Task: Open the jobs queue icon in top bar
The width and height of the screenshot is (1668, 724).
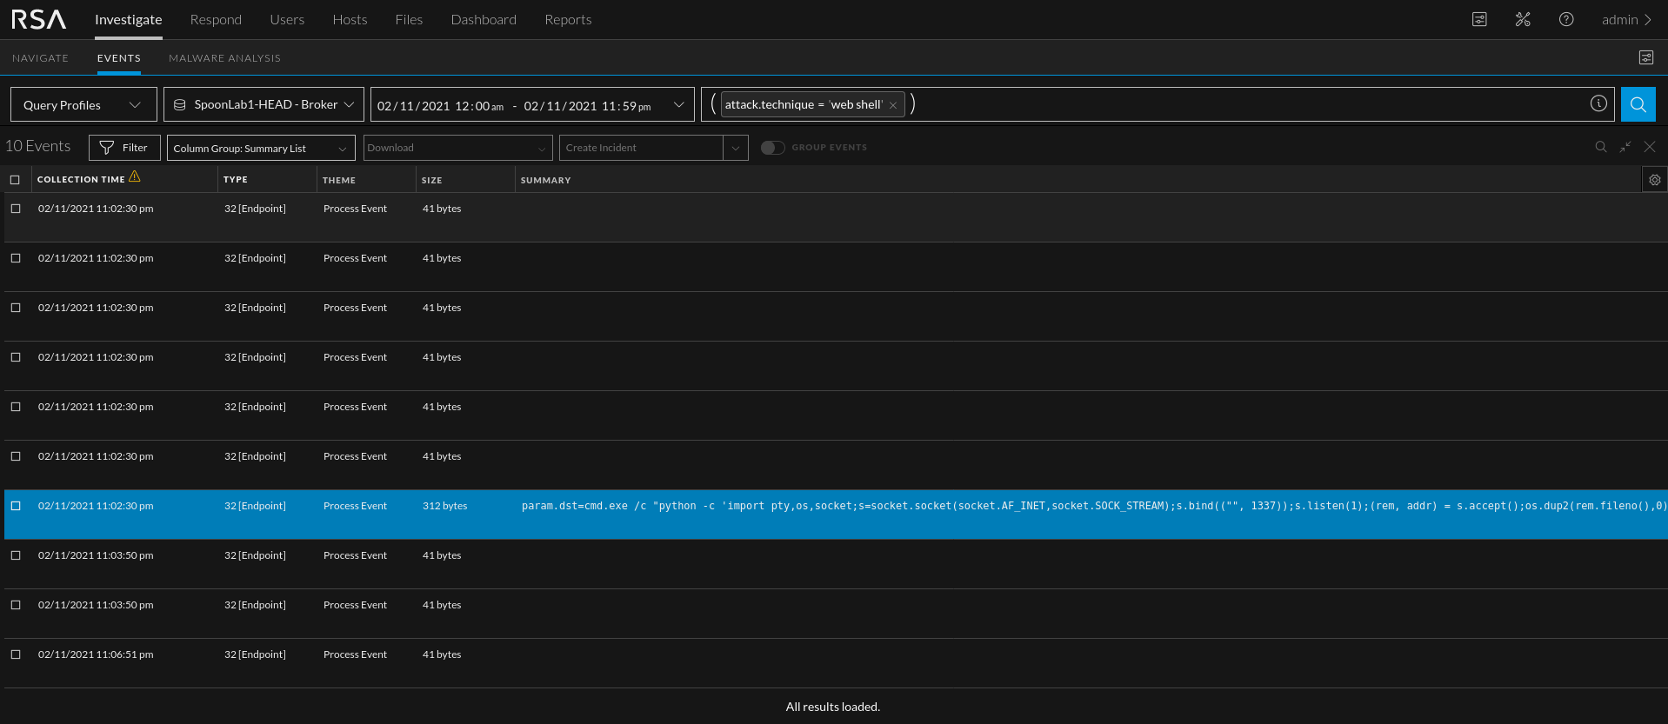Action: 1479,19
